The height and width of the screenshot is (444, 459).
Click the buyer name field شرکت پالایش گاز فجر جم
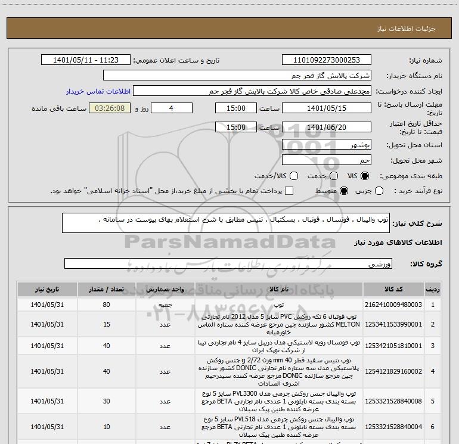tap(237, 76)
